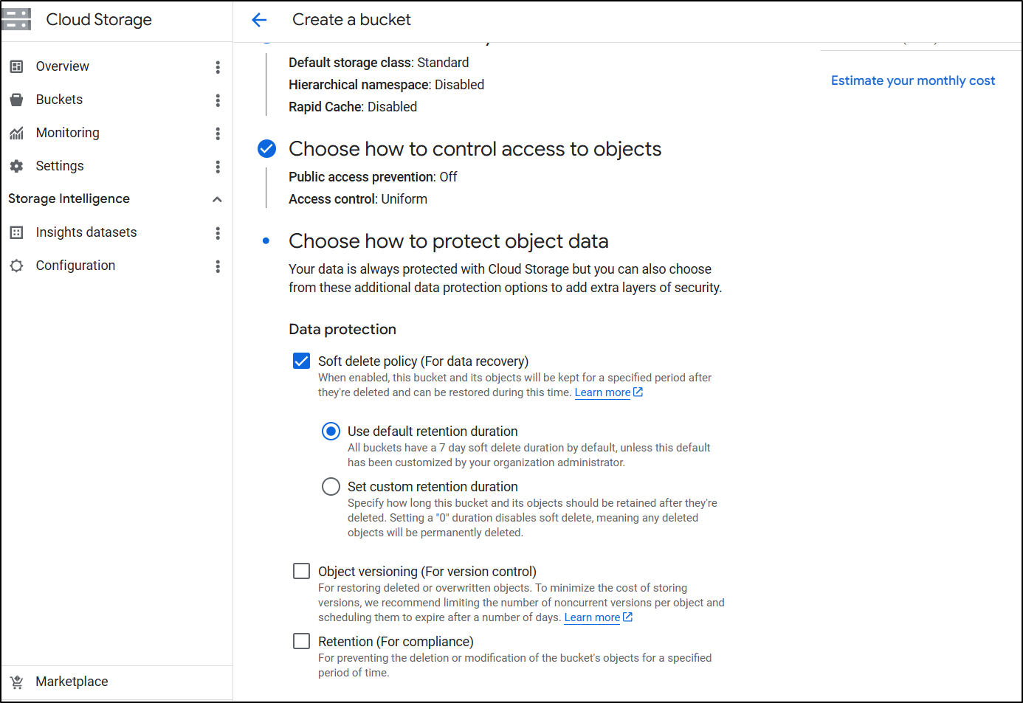Image resolution: width=1023 pixels, height=703 pixels.
Task: Uncheck the Soft delete policy checkbox
Action: pyautogui.click(x=301, y=361)
